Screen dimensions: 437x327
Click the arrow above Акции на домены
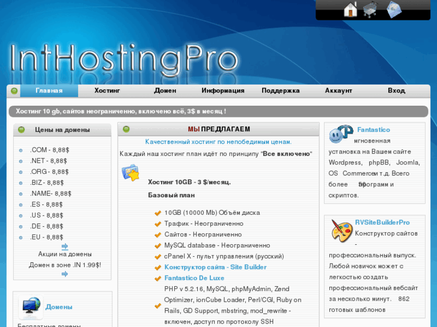click(x=65, y=246)
